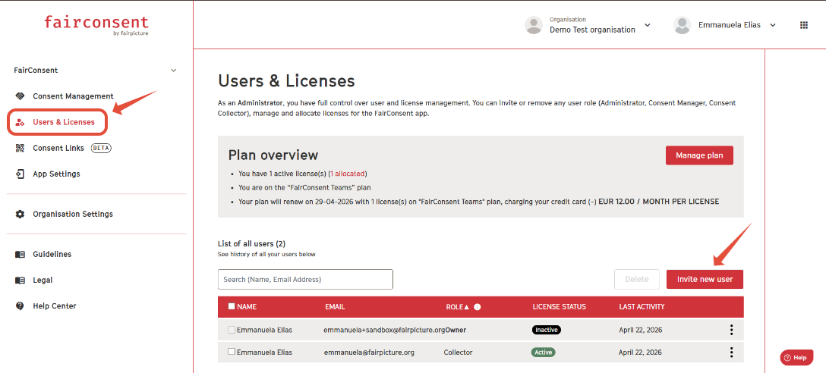826x373 pixels.
Task: Click the Organisation Settings gear icon
Action: click(x=20, y=215)
